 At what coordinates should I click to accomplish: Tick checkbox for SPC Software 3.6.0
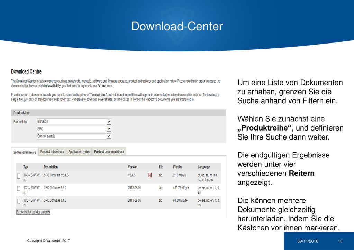click(19, 189)
